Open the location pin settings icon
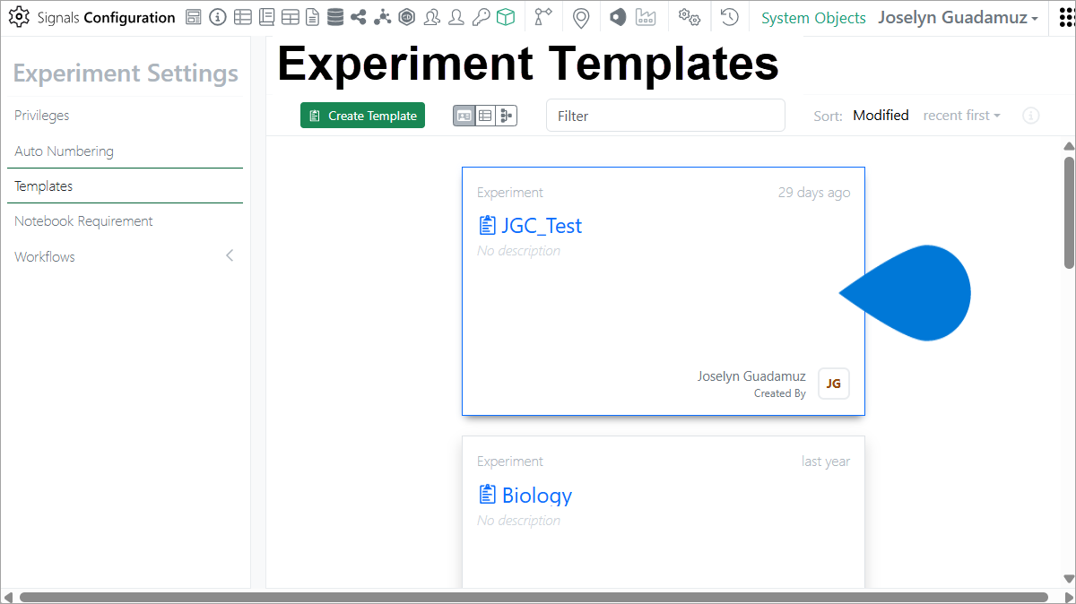The image size is (1076, 604). [x=581, y=16]
